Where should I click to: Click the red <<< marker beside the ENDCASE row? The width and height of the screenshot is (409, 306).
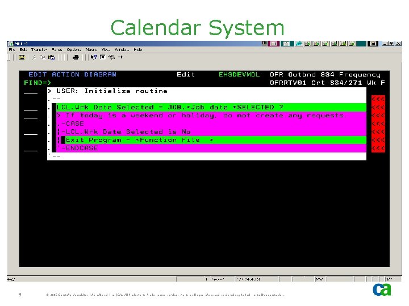[x=378, y=148]
